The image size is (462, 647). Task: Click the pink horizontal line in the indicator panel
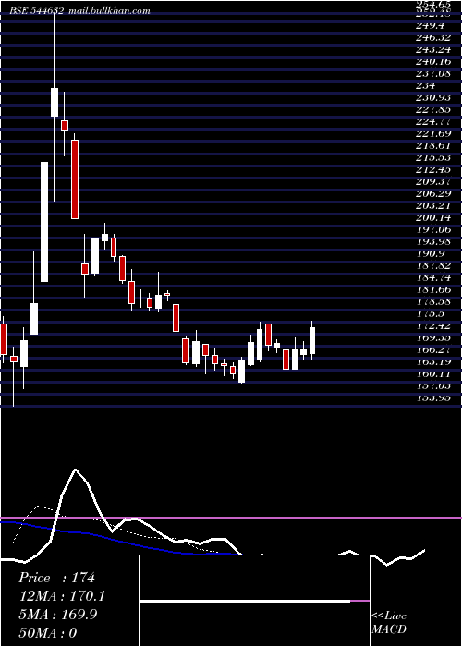pyautogui.click(x=231, y=518)
